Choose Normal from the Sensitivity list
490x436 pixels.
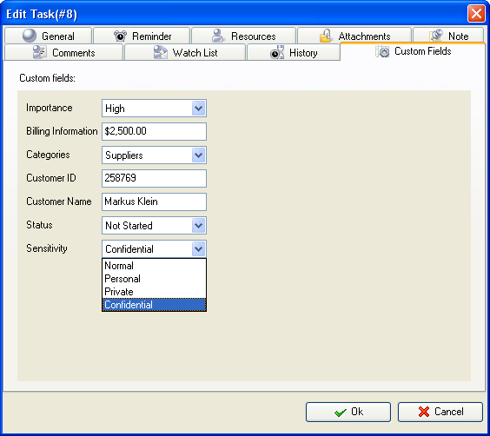154,266
